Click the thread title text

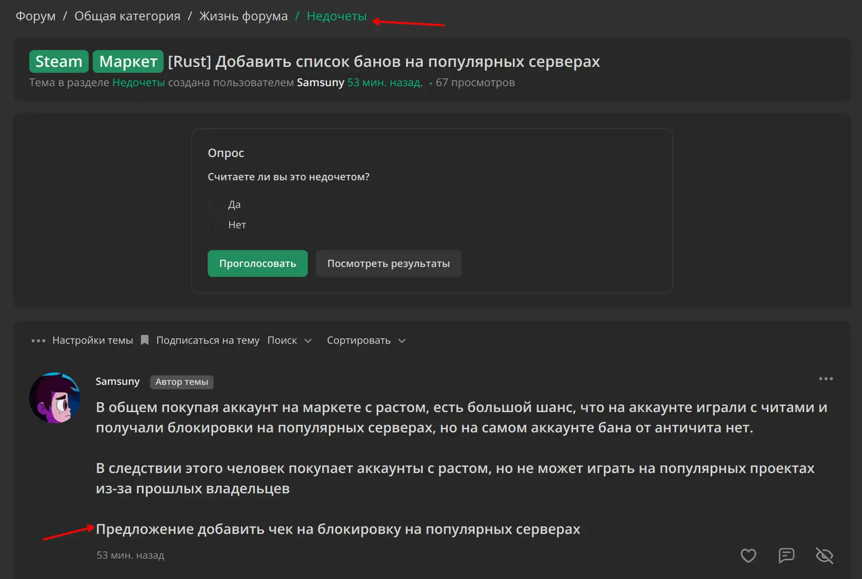click(x=384, y=61)
